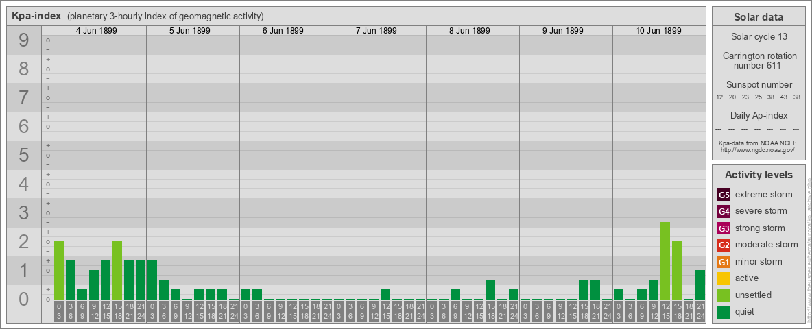Click the G4 severe storm badge
This screenshot has width=812, height=329.
pyautogui.click(x=724, y=212)
